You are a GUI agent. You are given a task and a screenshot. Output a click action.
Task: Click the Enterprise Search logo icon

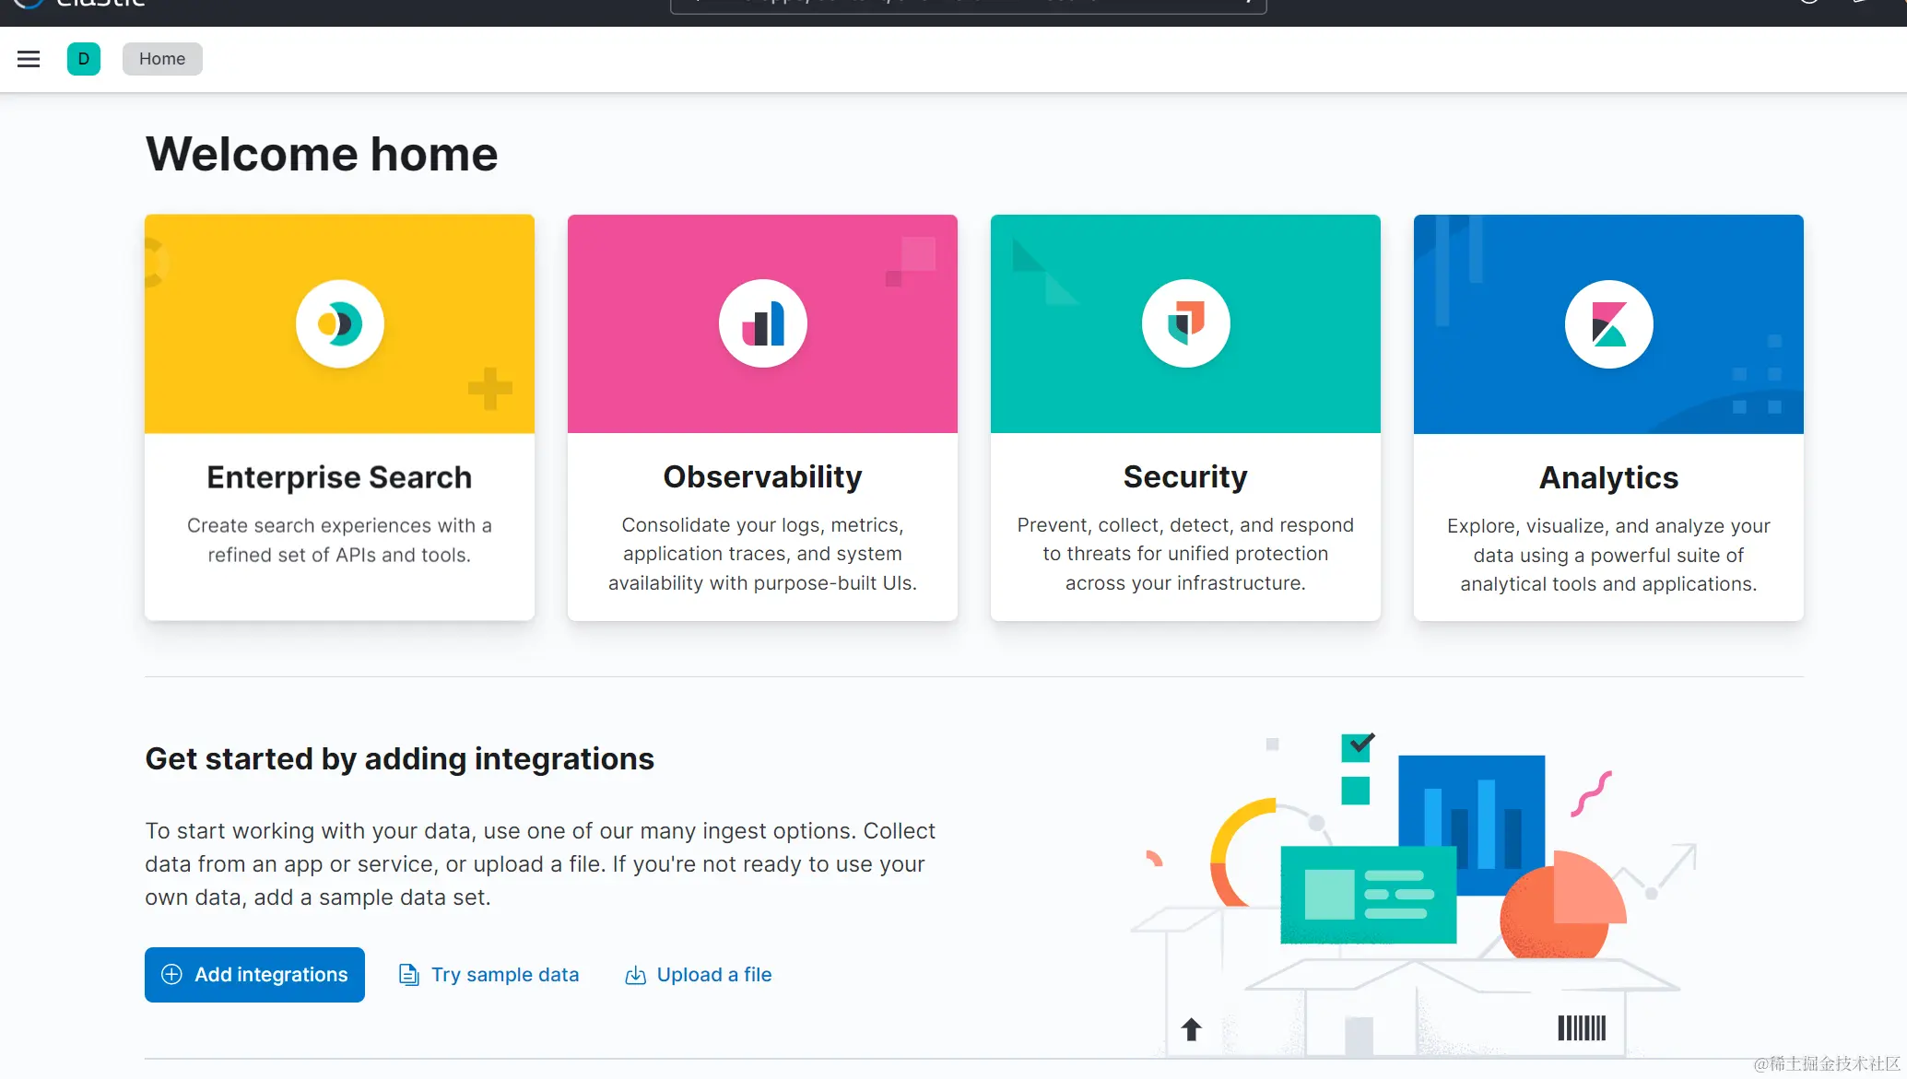[x=339, y=323]
